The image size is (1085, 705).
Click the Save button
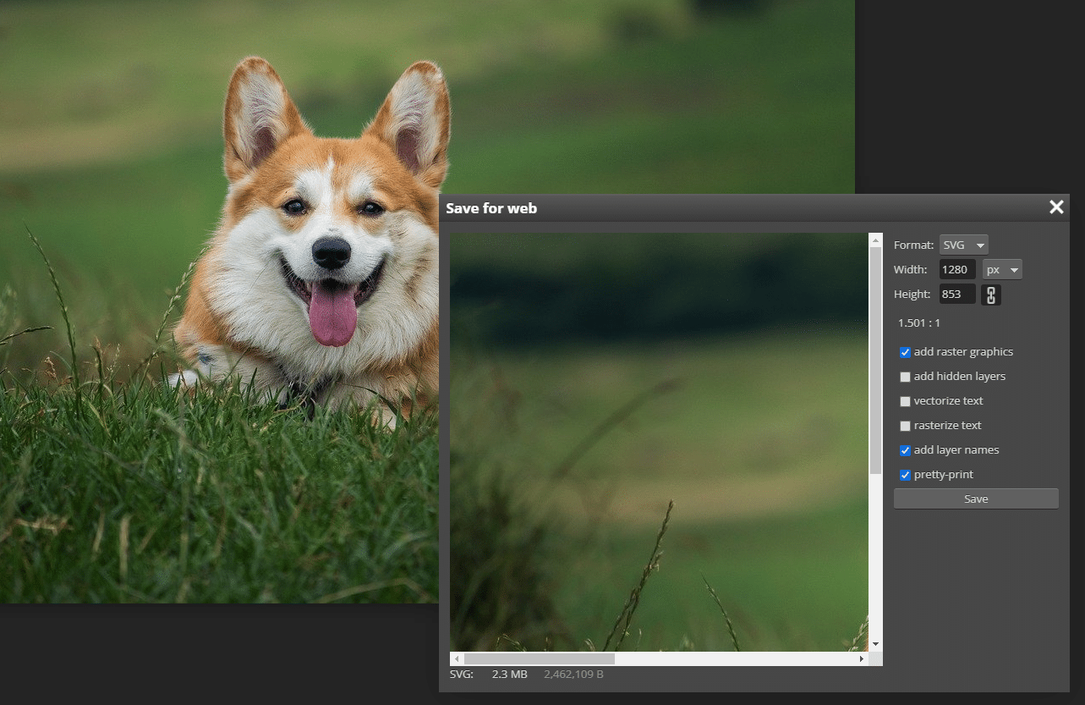(975, 498)
